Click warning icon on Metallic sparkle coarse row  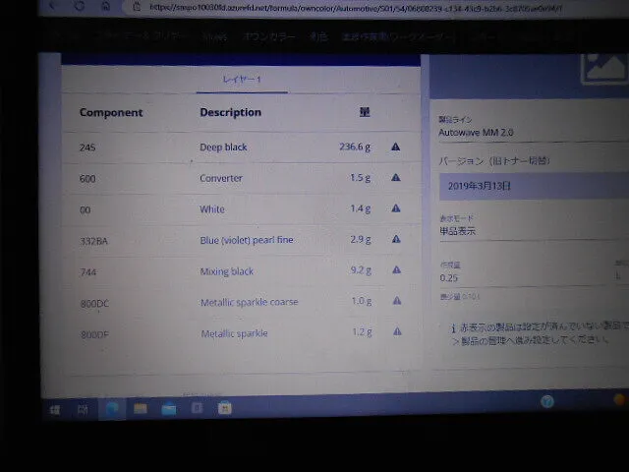click(x=396, y=301)
